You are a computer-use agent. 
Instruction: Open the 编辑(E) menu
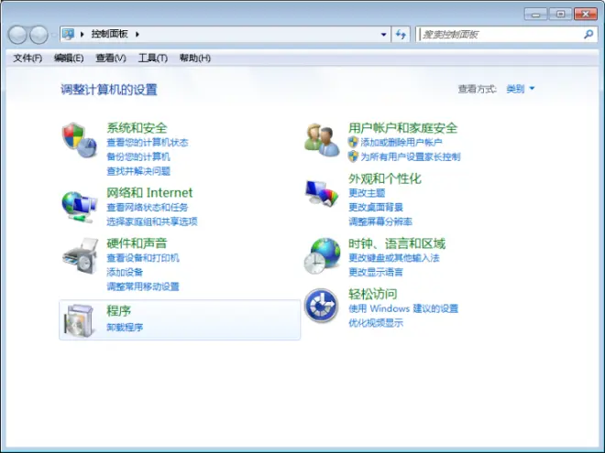[x=69, y=59]
